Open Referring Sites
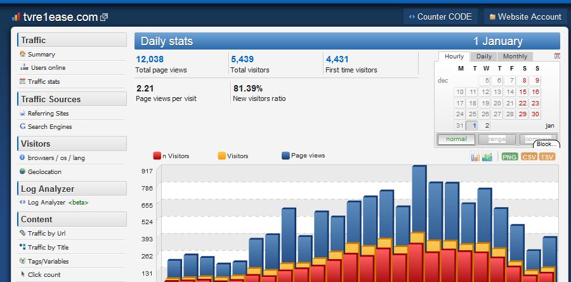The width and height of the screenshot is (571, 282). (x=48, y=113)
